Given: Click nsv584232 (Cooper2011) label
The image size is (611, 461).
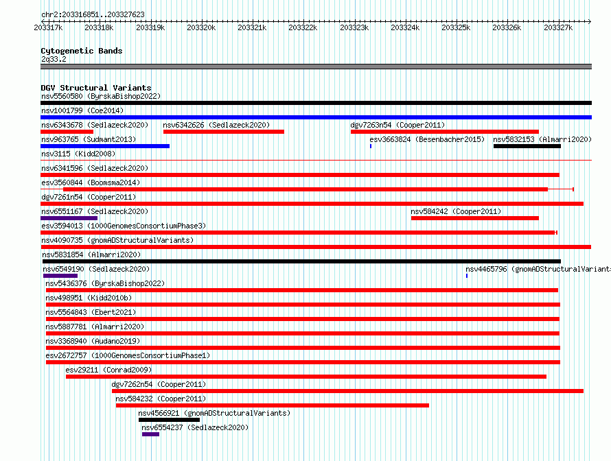Looking at the screenshot, I should pos(161,399).
